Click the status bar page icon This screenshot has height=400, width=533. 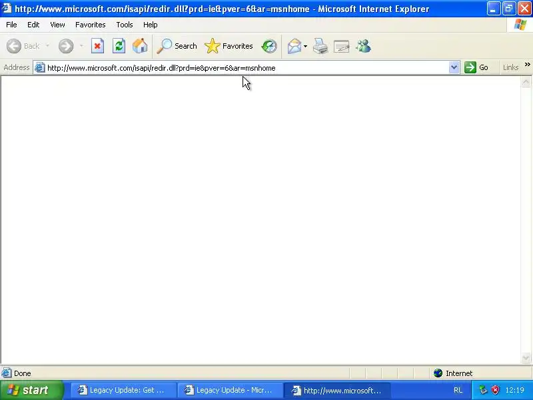[7, 373]
